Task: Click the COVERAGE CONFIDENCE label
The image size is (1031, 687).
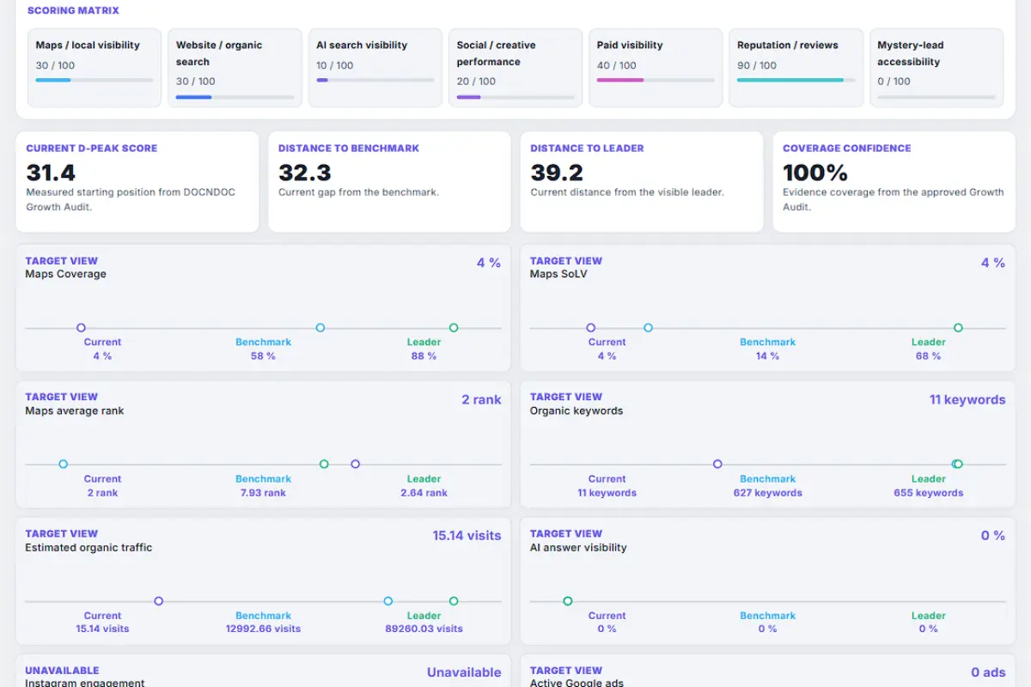Action: tap(847, 149)
